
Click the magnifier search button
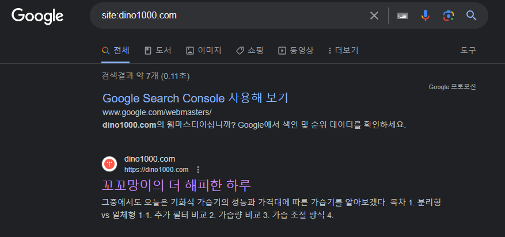(471, 15)
